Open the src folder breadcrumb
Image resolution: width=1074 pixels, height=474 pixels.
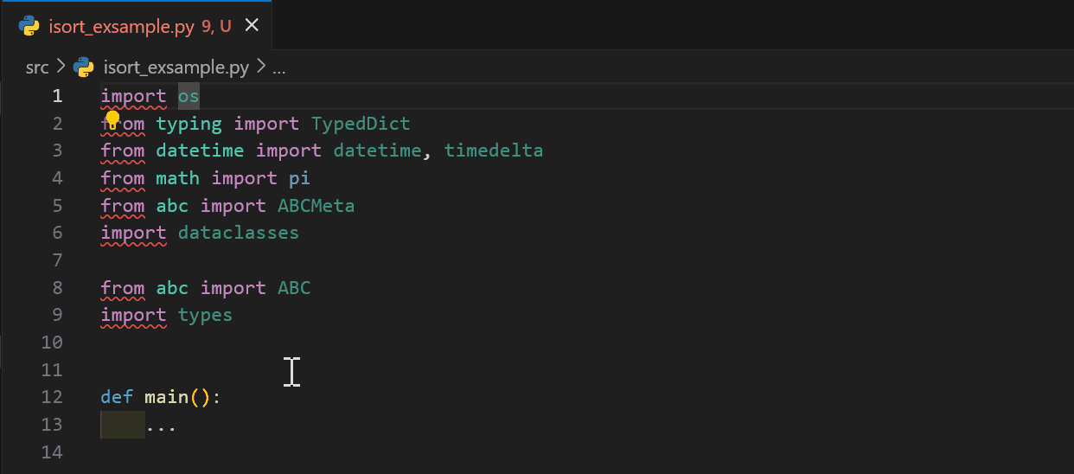tap(37, 67)
